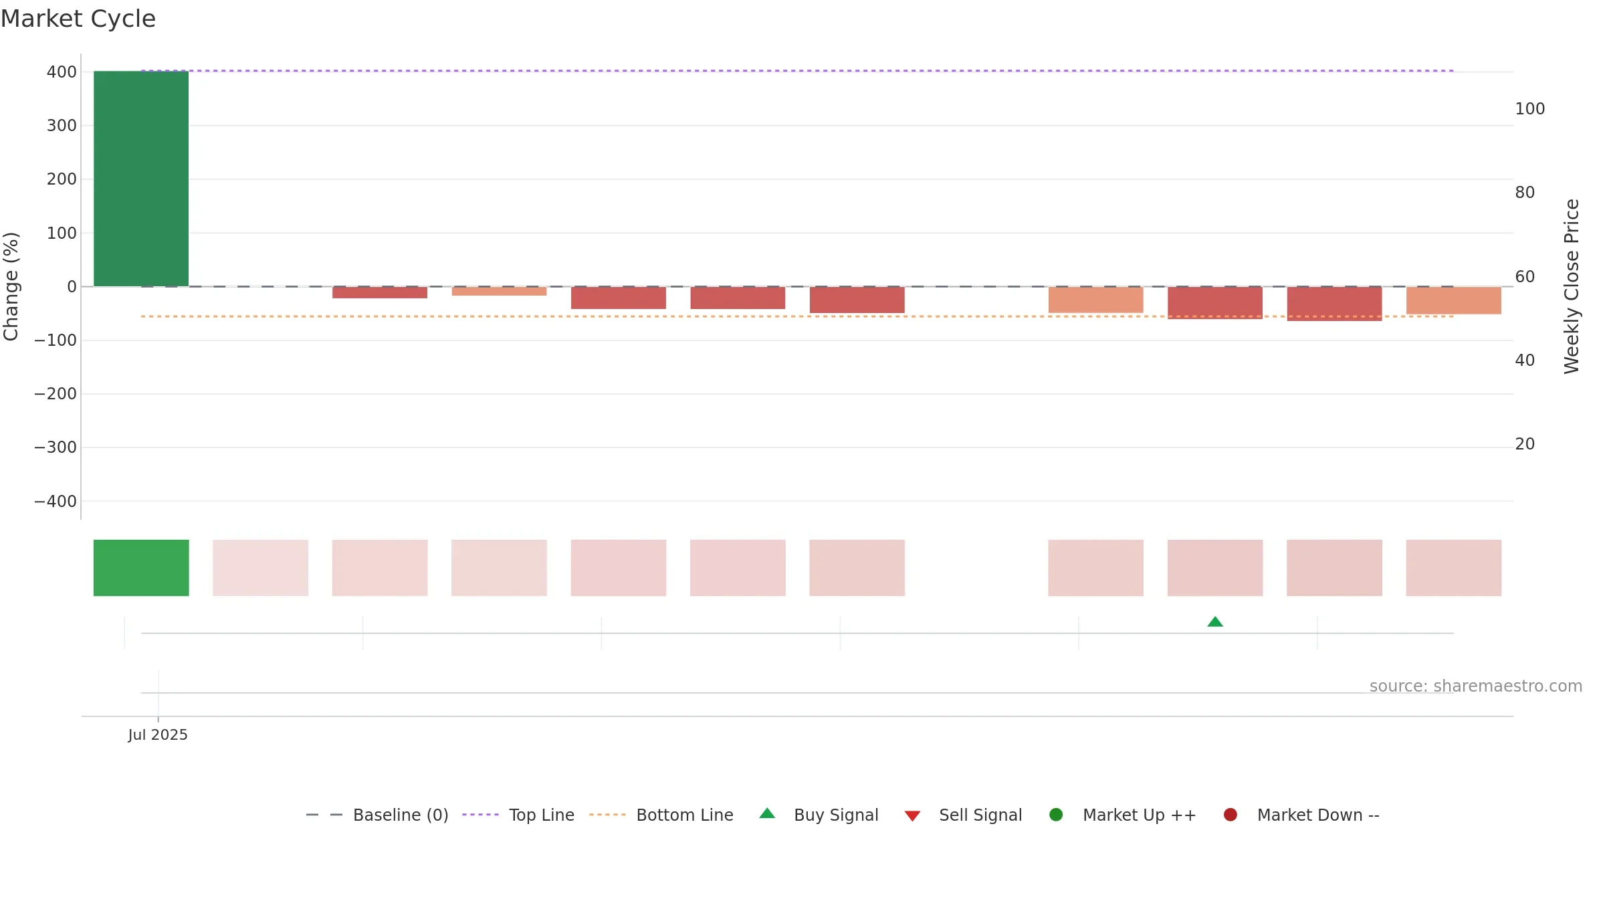Toggle Bottom Line legend entry
This screenshot has width=1605, height=903.
tap(661, 815)
